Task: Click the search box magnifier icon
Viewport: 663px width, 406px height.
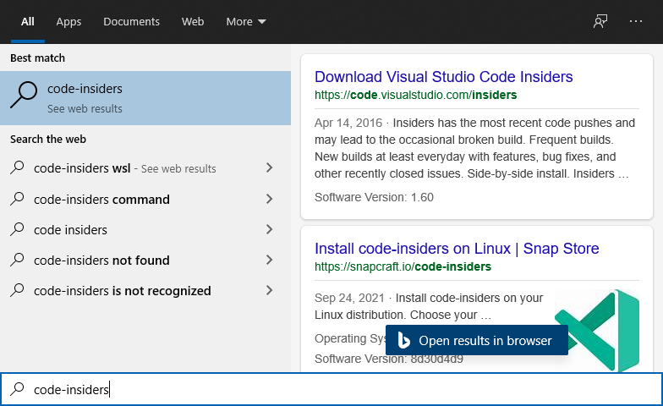Action: [17, 389]
